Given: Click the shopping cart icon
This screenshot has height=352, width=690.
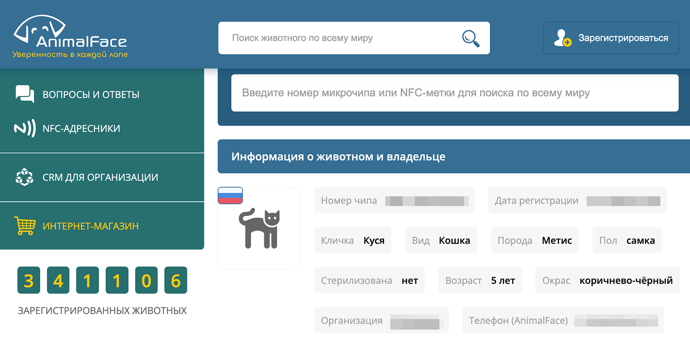Looking at the screenshot, I should [25, 226].
